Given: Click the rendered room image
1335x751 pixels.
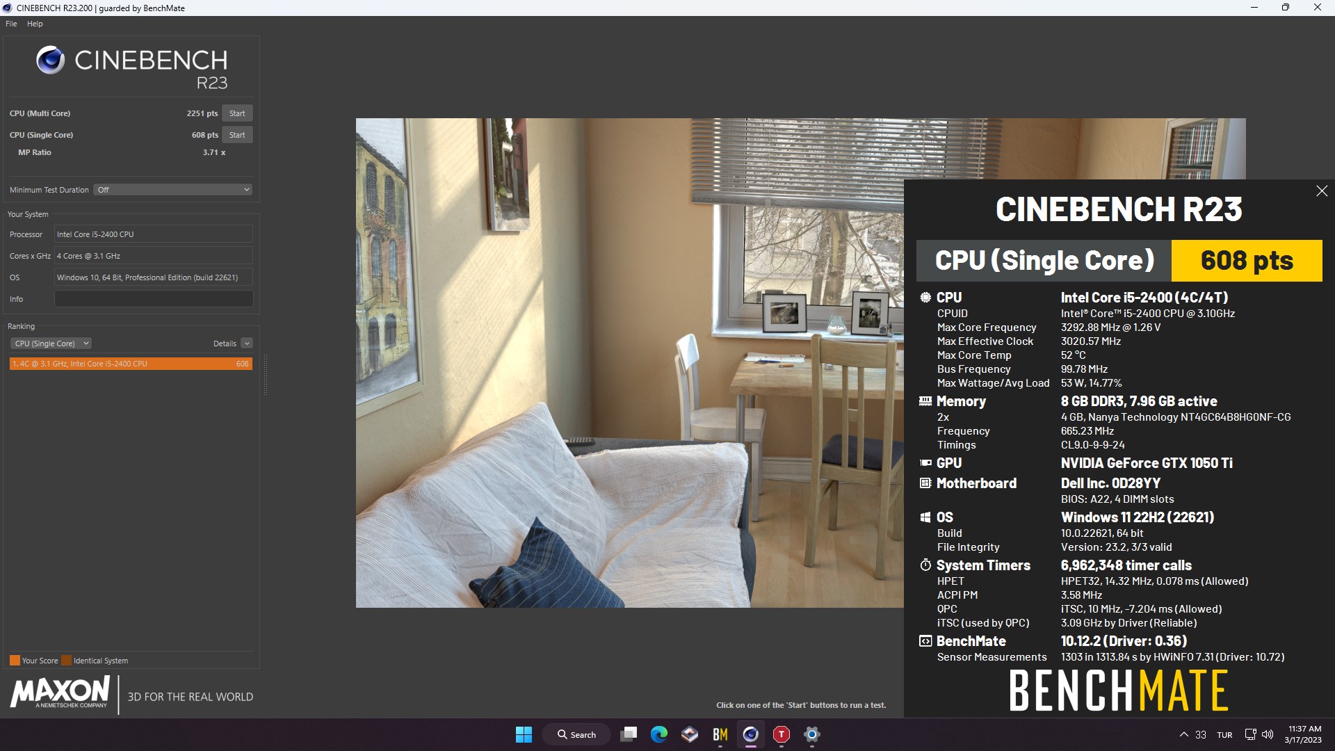Looking at the screenshot, I should 629,362.
